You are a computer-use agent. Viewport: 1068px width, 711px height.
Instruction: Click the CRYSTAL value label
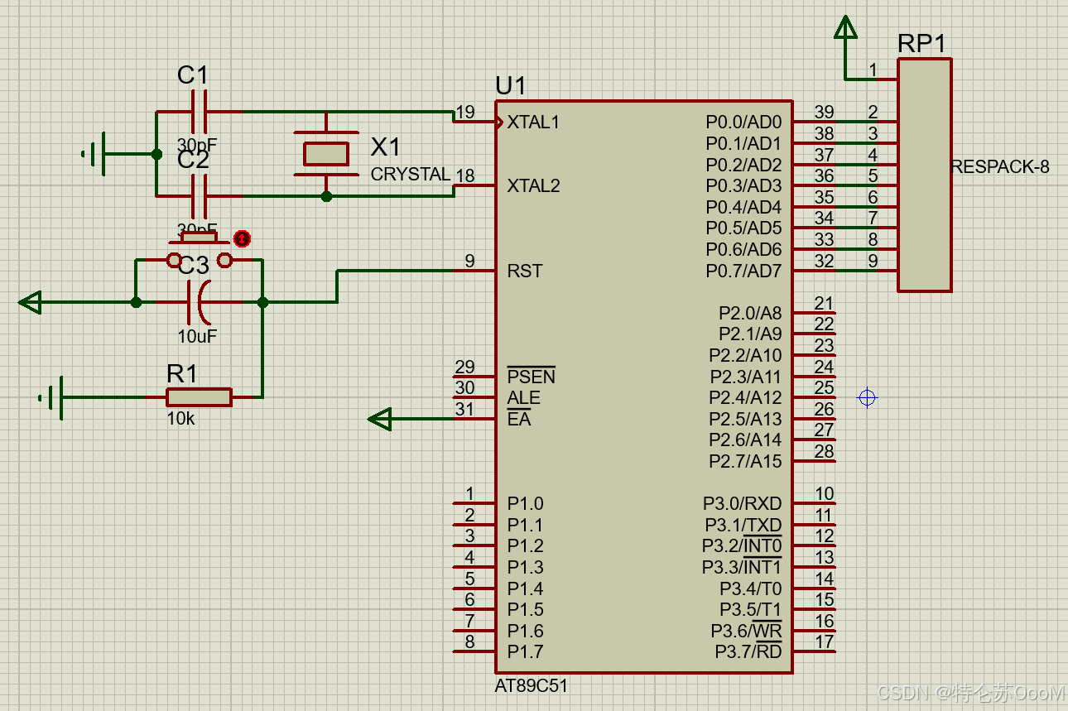click(x=410, y=175)
